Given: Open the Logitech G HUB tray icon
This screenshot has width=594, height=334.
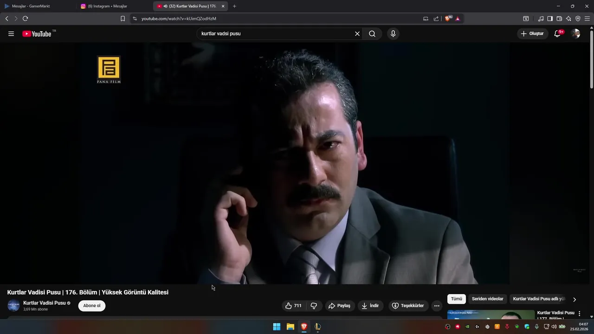Looking at the screenshot, I should (x=477, y=327).
